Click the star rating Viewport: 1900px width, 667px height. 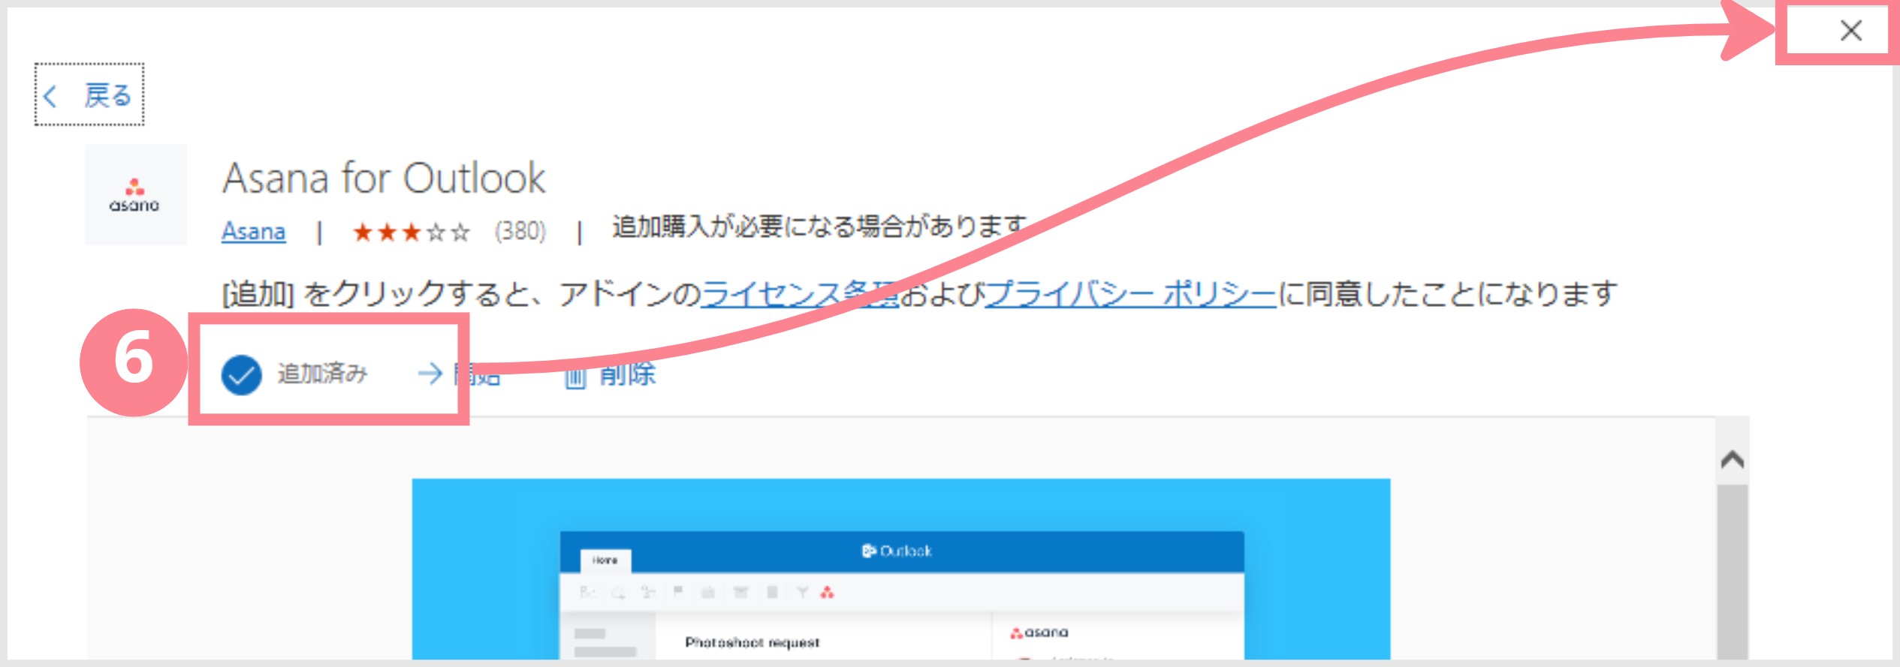click(x=411, y=233)
